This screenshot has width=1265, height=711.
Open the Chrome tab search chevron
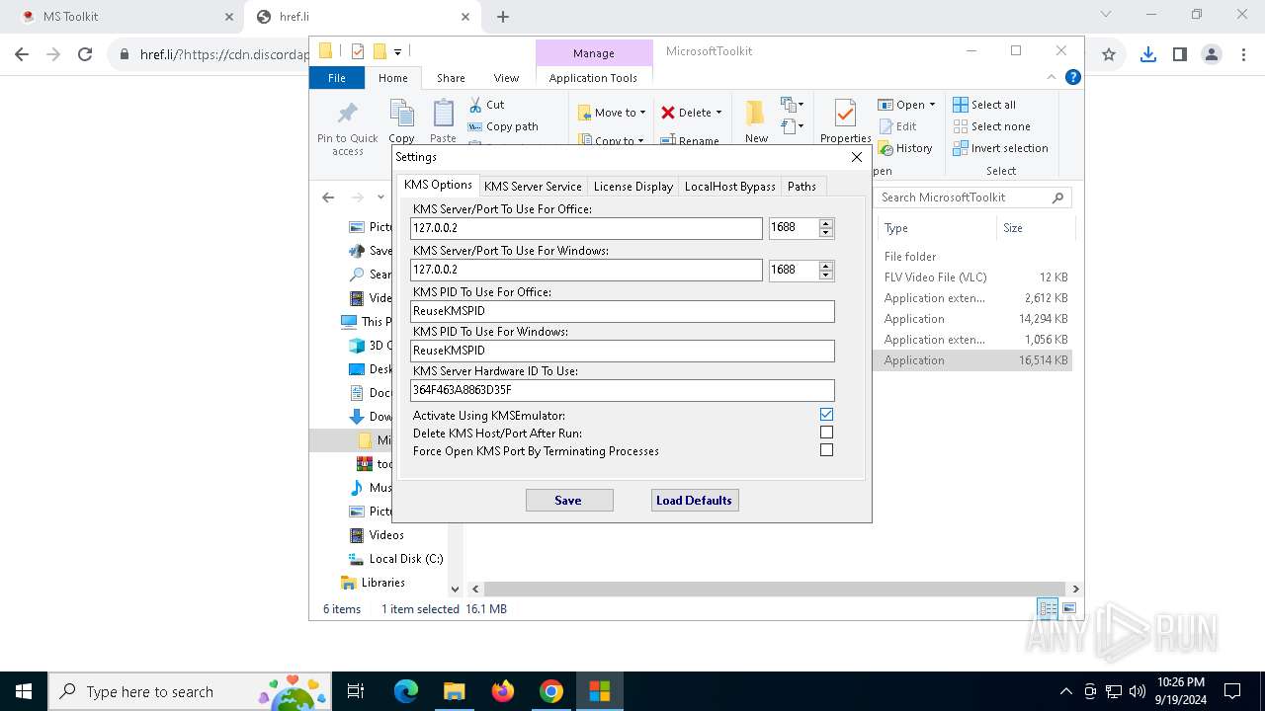click(x=1106, y=15)
